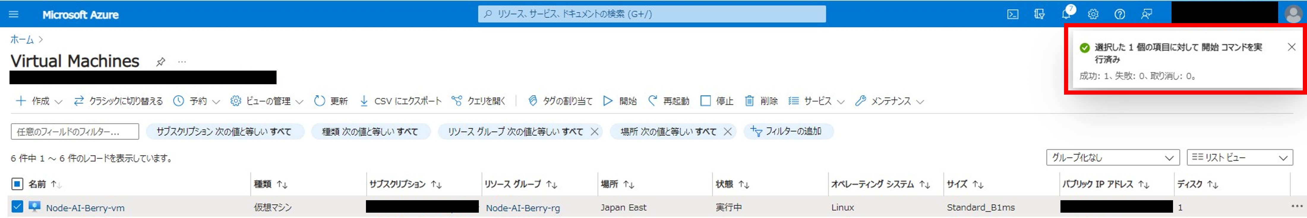Click タグの割り当て in the toolbar

[560, 101]
